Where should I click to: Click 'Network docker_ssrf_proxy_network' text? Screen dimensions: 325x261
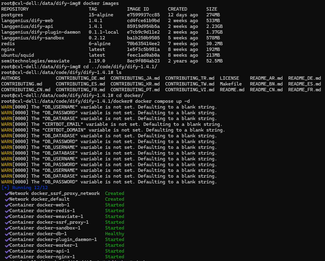coord(54,193)
